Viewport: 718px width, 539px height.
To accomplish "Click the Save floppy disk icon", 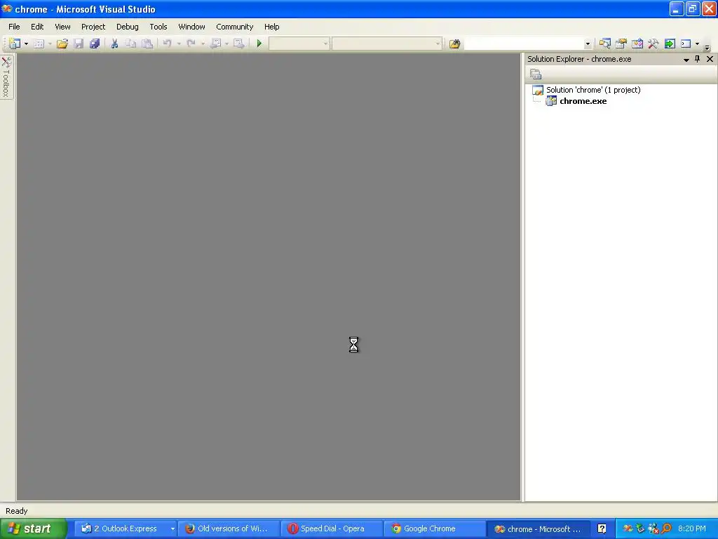I will [x=79, y=44].
